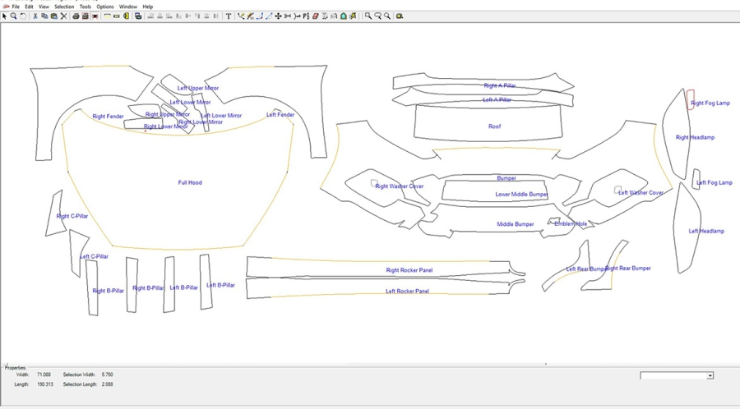Open the Selection menu
This screenshot has height=409, width=740.
[64, 7]
